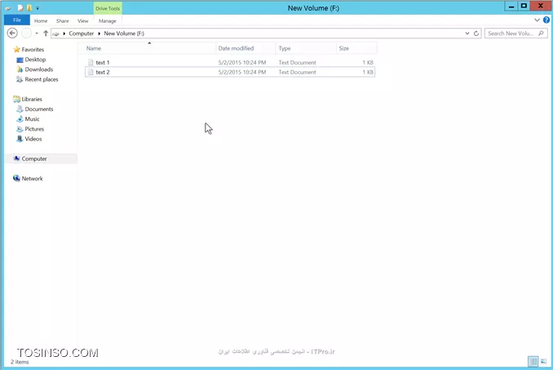Image resolution: width=553 pixels, height=370 pixels.
Task: Open the View ribbon tab
Action: click(x=83, y=21)
